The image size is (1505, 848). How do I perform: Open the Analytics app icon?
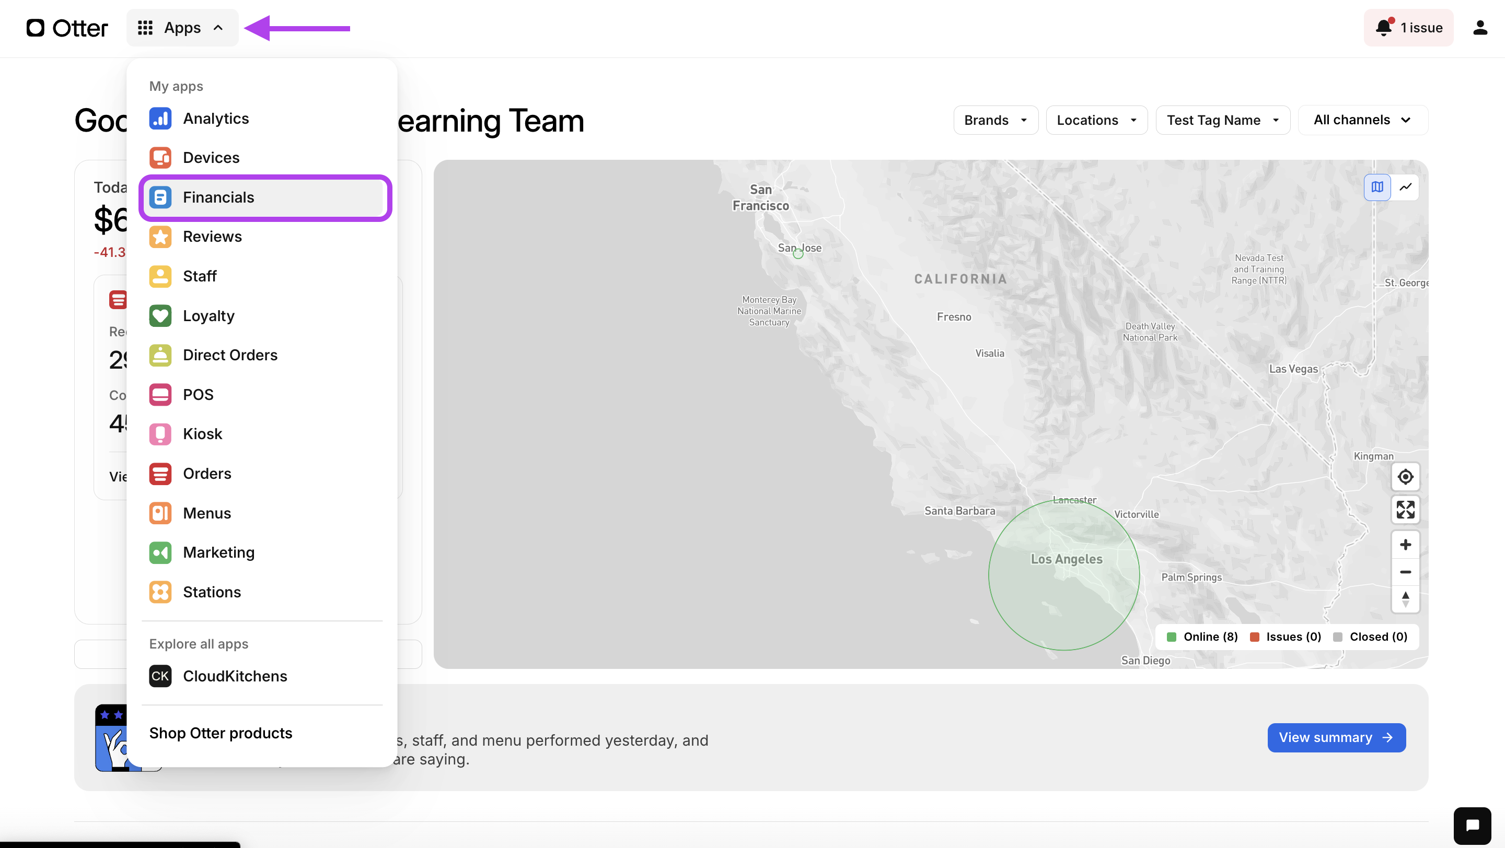[160, 119]
